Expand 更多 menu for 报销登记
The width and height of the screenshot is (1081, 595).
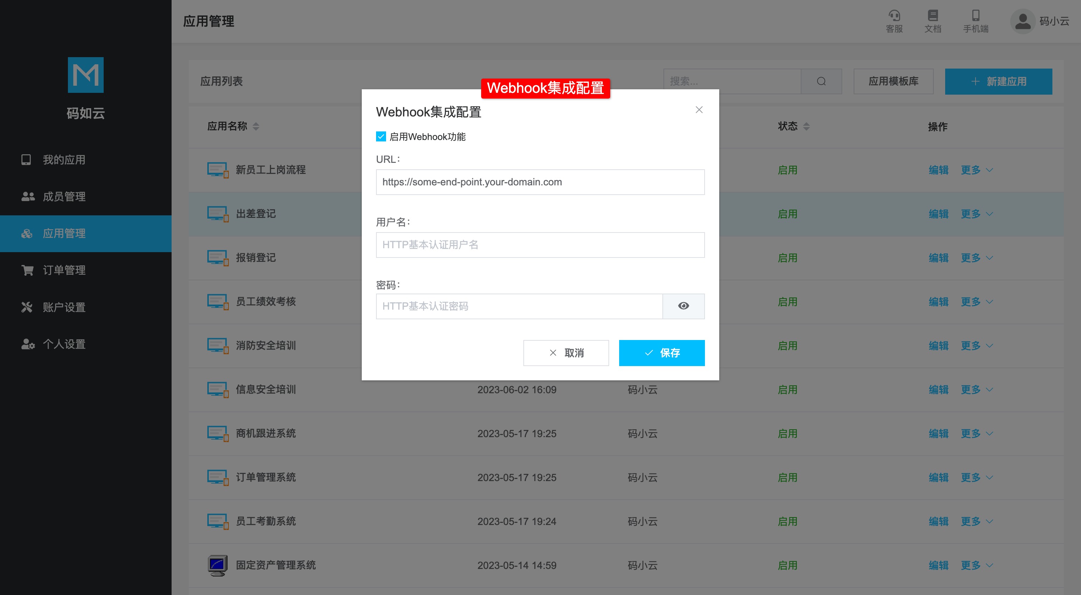[977, 258]
